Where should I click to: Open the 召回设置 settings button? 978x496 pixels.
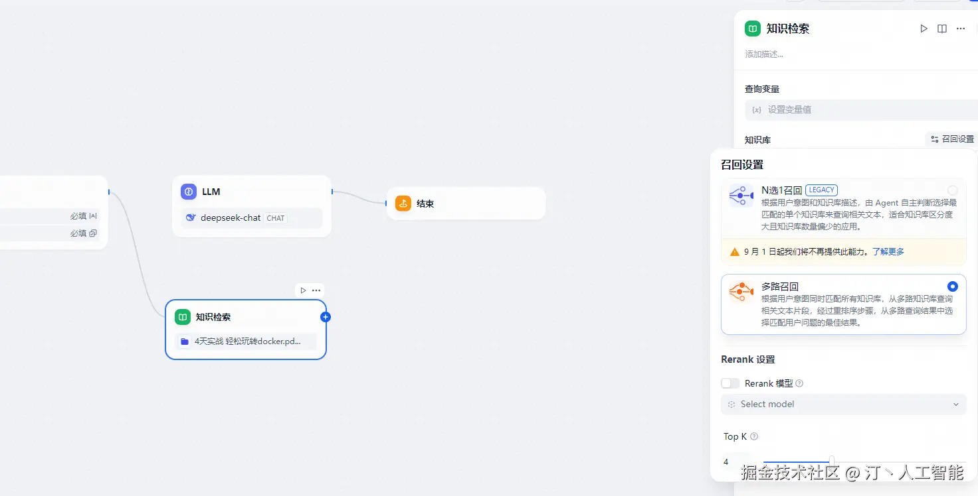[x=952, y=139]
